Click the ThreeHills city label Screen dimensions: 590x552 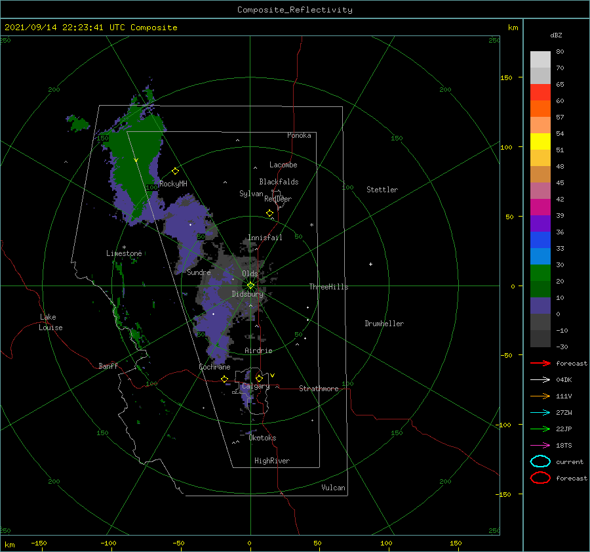click(329, 287)
